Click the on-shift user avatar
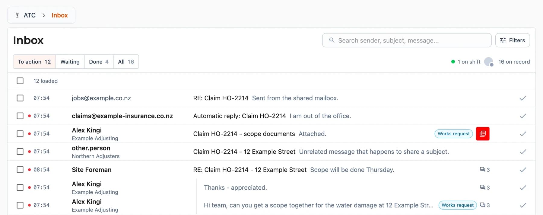 (489, 62)
